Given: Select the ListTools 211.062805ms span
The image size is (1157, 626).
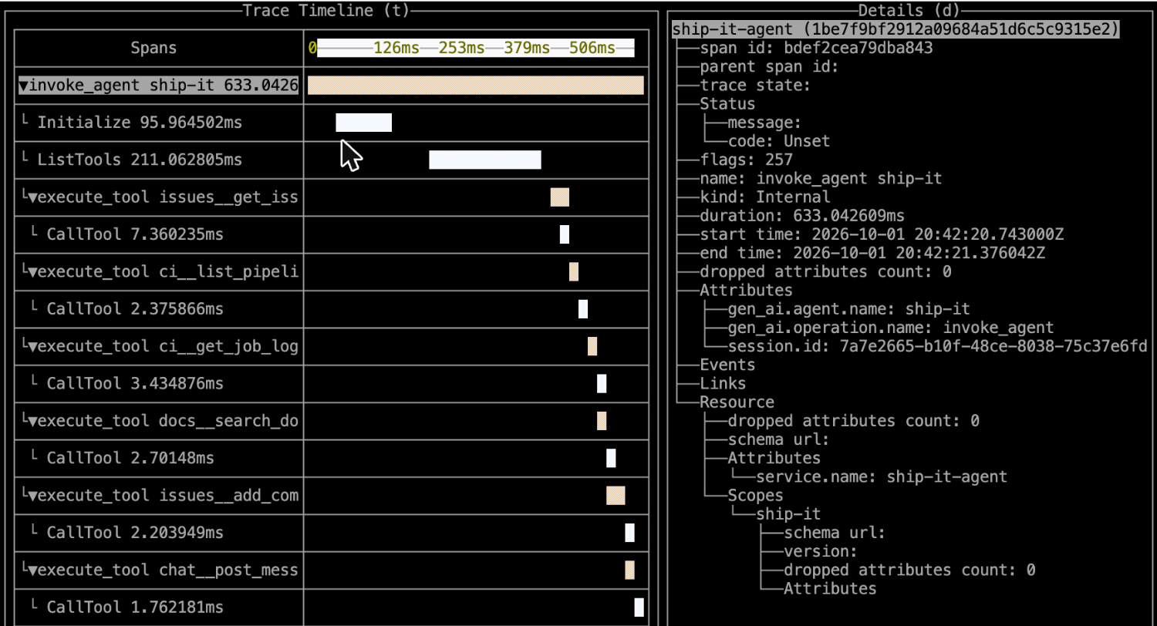Looking at the screenshot, I should (x=158, y=160).
